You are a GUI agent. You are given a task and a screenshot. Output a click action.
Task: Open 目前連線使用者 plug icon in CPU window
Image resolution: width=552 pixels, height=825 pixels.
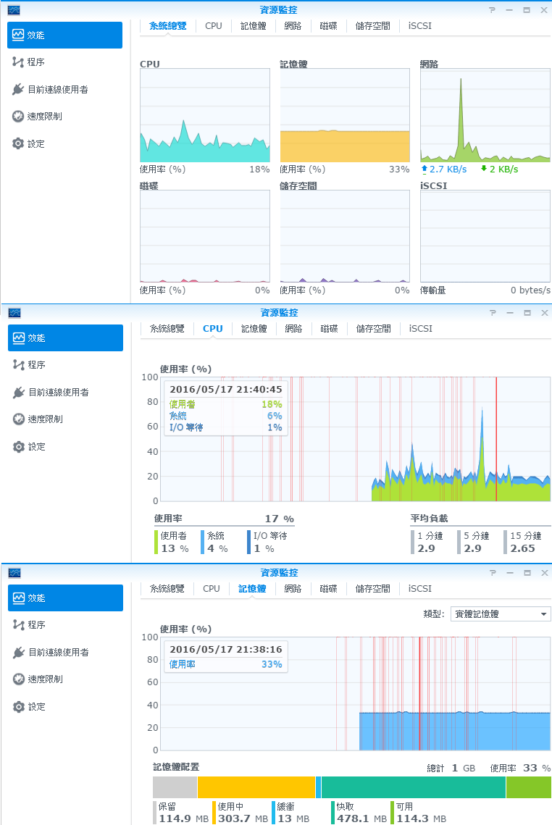(19, 393)
